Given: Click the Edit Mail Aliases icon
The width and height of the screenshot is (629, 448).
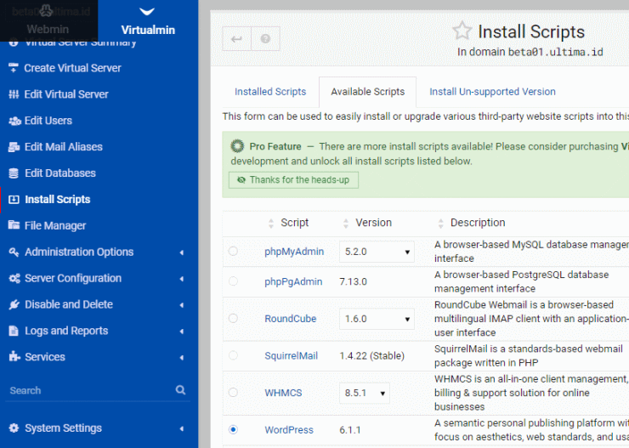Looking at the screenshot, I should [x=14, y=147].
